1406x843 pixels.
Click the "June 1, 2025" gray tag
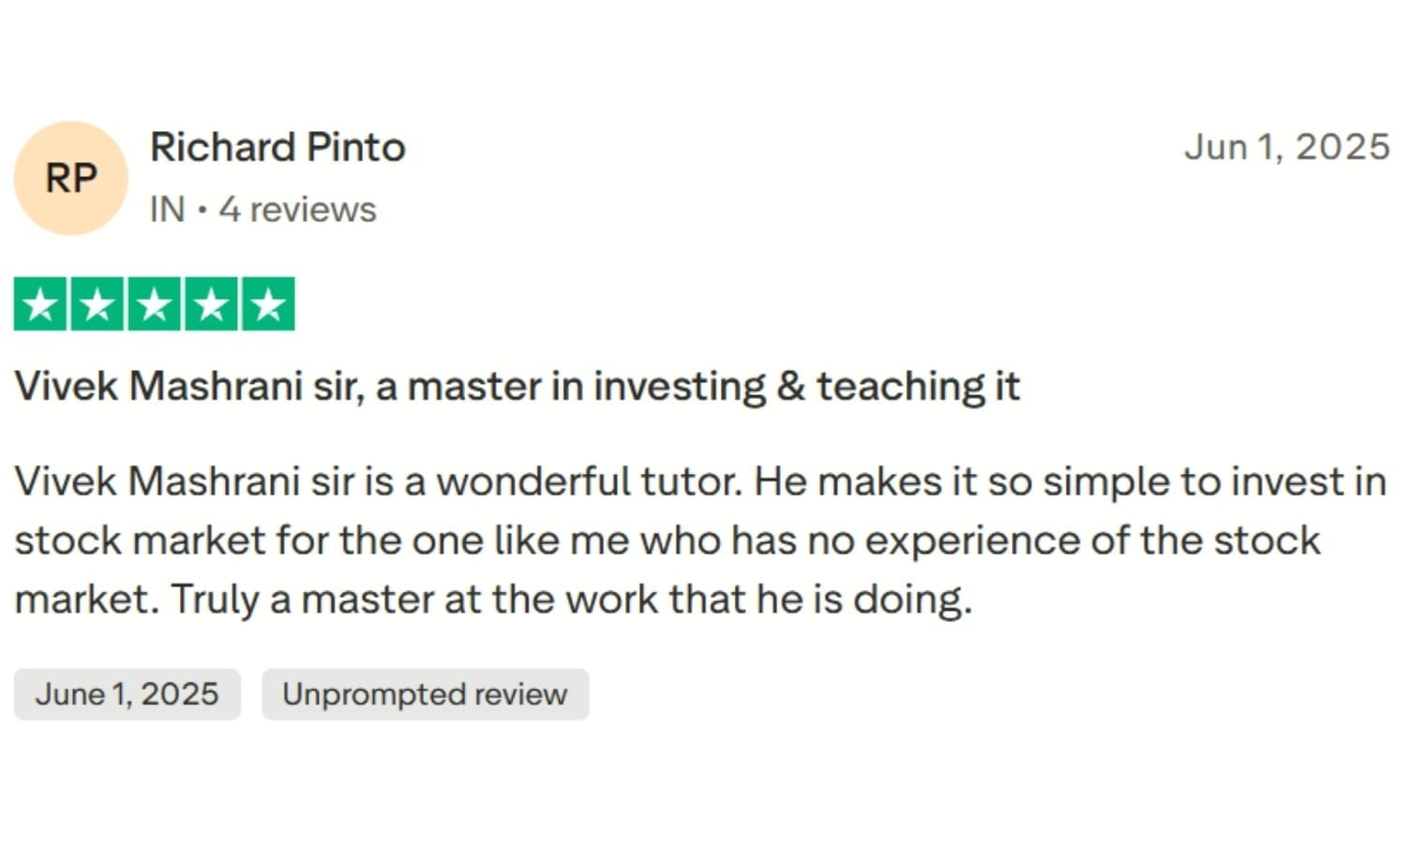pyautogui.click(x=127, y=694)
